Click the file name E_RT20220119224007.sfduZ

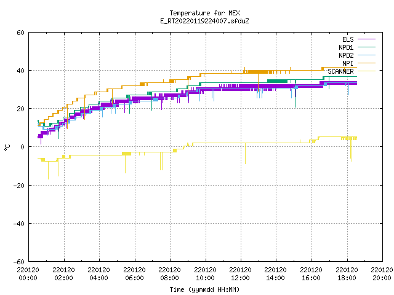(x=204, y=21)
